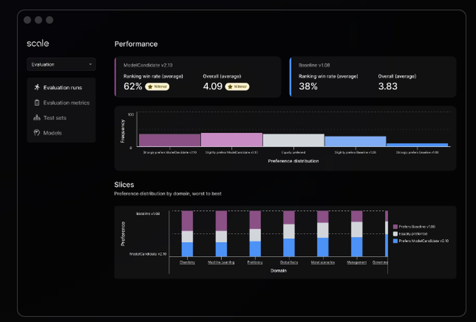Click the Management stacked bar

[357, 234]
